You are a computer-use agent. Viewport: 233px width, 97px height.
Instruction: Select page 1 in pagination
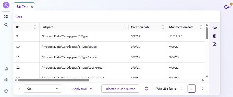(192, 89)
